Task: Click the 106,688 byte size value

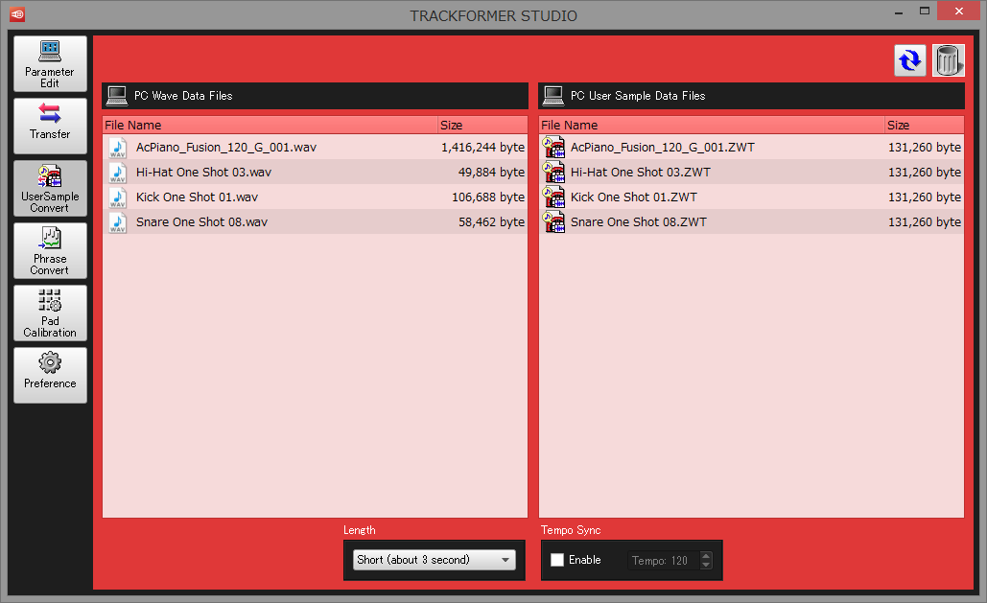Action: click(488, 197)
